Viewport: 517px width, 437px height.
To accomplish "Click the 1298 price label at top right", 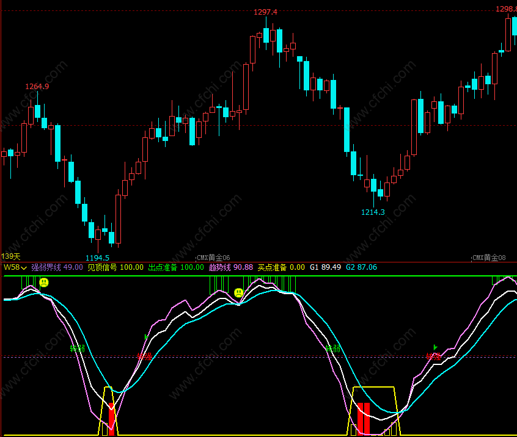I will 507,9.
